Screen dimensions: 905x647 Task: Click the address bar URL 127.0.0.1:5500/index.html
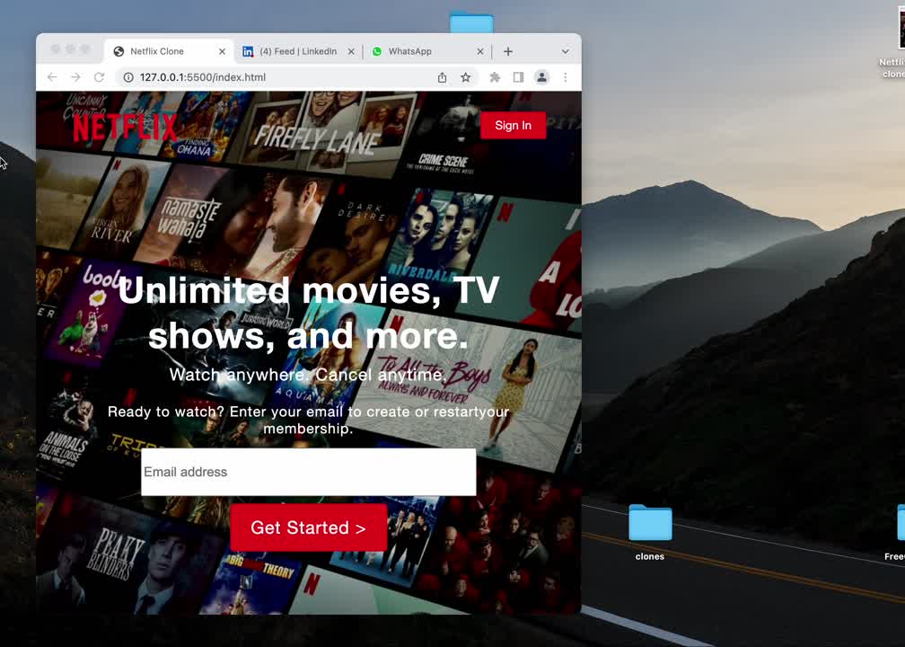point(203,77)
